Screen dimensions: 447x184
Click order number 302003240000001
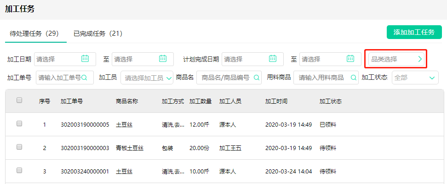[x=85, y=172]
